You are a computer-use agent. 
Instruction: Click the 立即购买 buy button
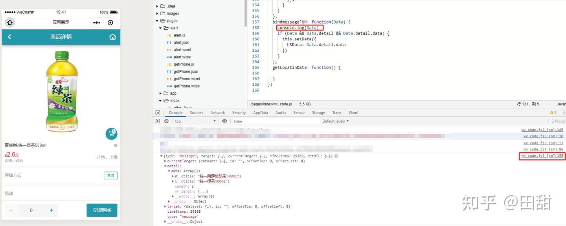pos(102,210)
